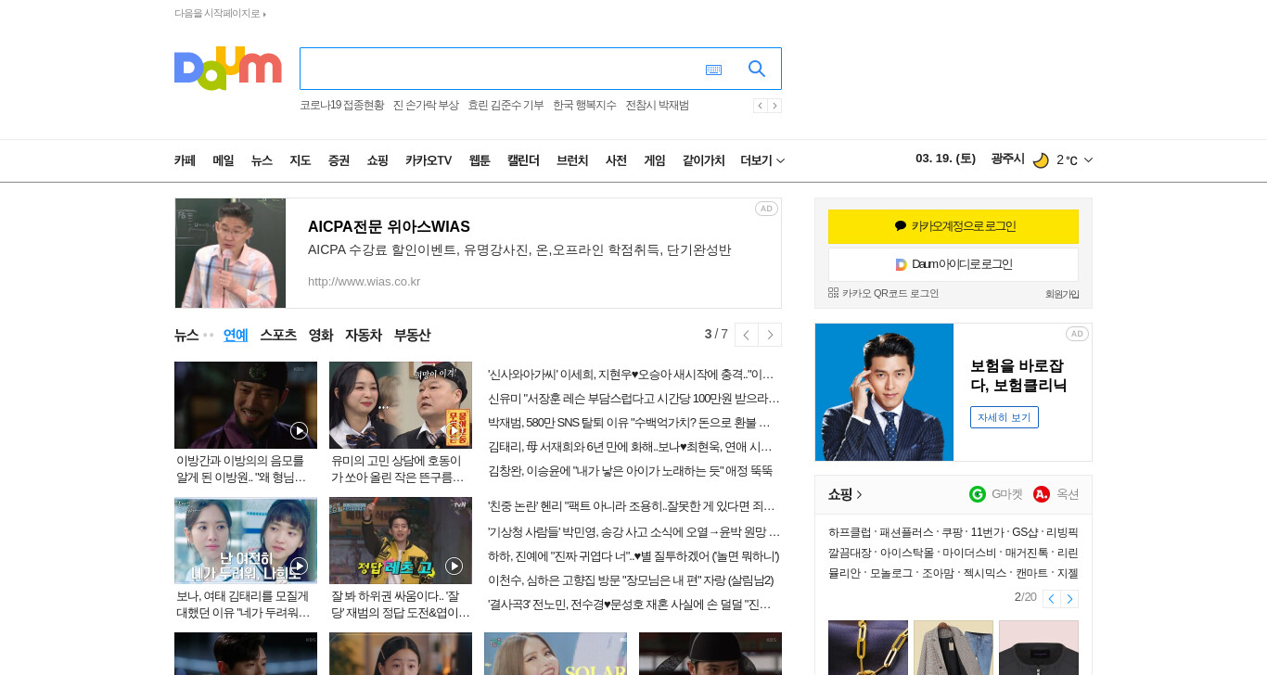
Task: Open the 증권 menu item
Action: coord(339,160)
